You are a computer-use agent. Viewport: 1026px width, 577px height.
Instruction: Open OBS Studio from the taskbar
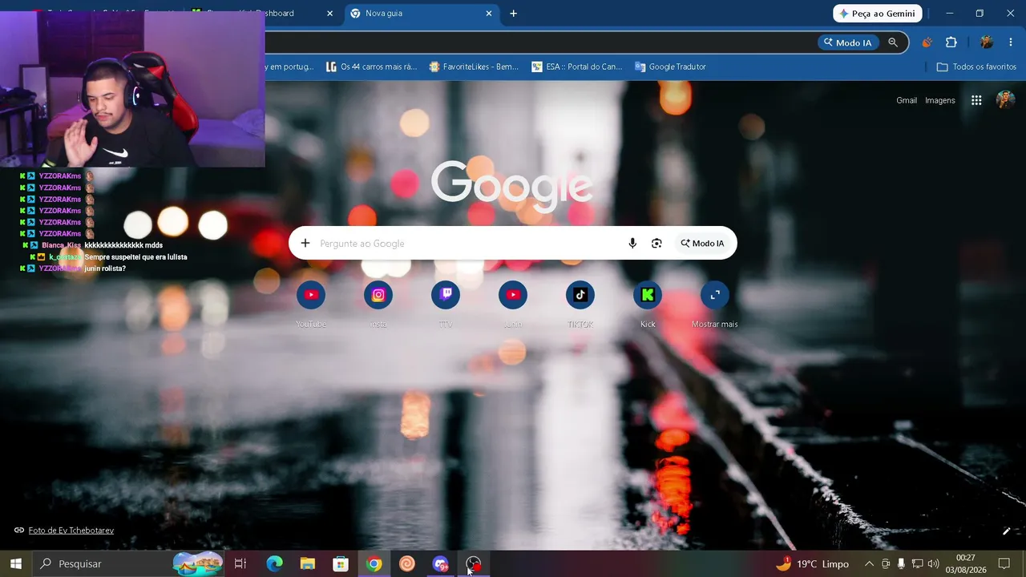tap(474, 564)
